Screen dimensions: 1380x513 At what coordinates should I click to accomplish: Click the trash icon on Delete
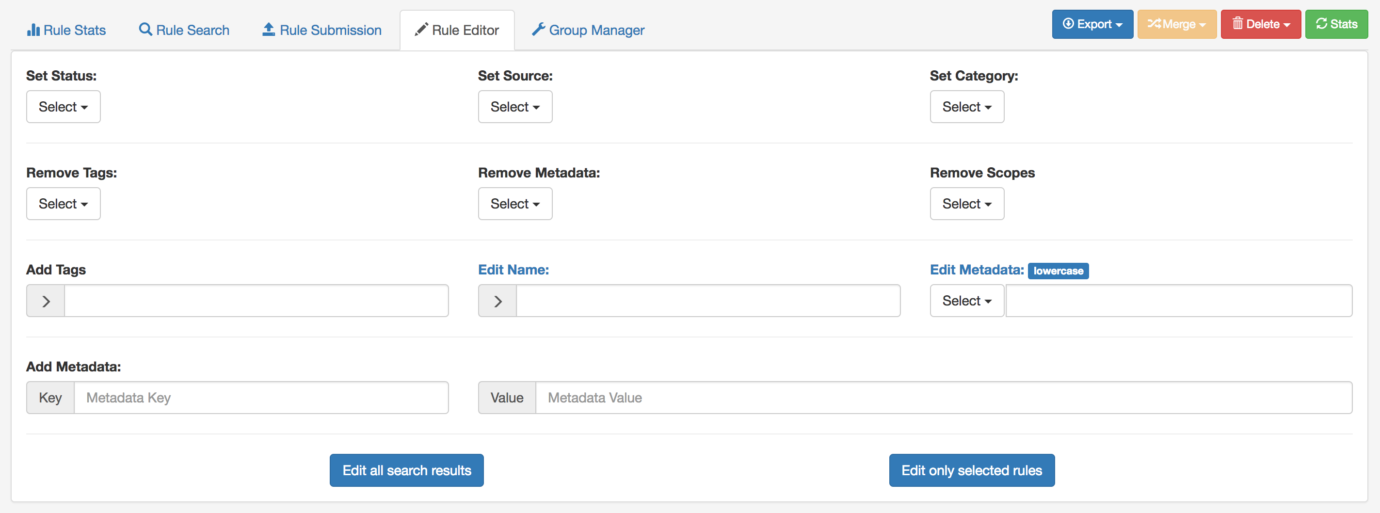[1237, 24]
